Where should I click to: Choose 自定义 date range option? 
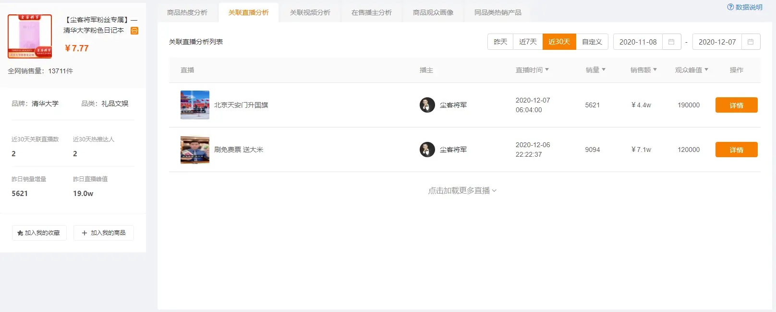592,42
